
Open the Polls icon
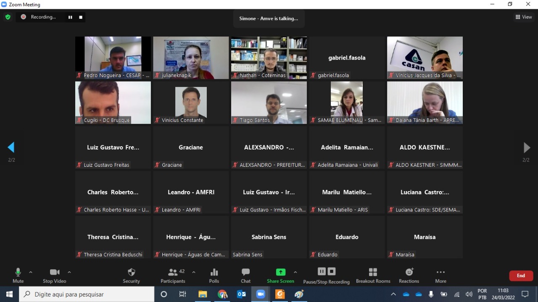(214, 275)
